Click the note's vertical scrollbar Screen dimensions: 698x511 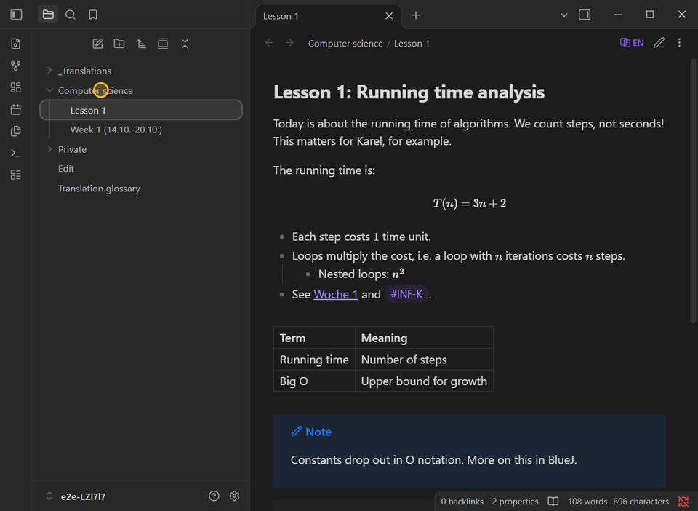tap(693, 191)
